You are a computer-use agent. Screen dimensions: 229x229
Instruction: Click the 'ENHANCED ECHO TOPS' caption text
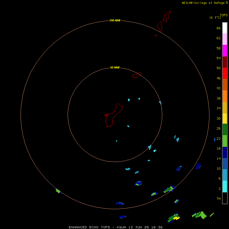click(89, 227)
